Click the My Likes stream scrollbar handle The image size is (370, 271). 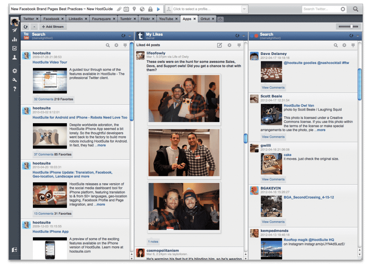point(246,138)
